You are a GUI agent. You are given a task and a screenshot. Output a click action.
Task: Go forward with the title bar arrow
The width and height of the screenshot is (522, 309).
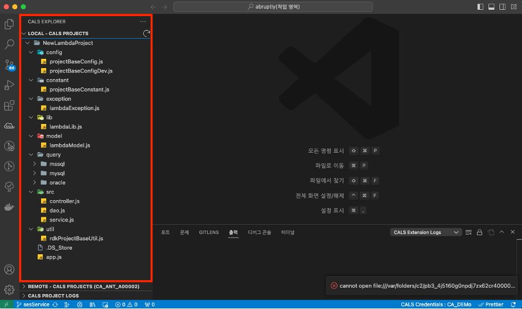(x=164, y=7)
